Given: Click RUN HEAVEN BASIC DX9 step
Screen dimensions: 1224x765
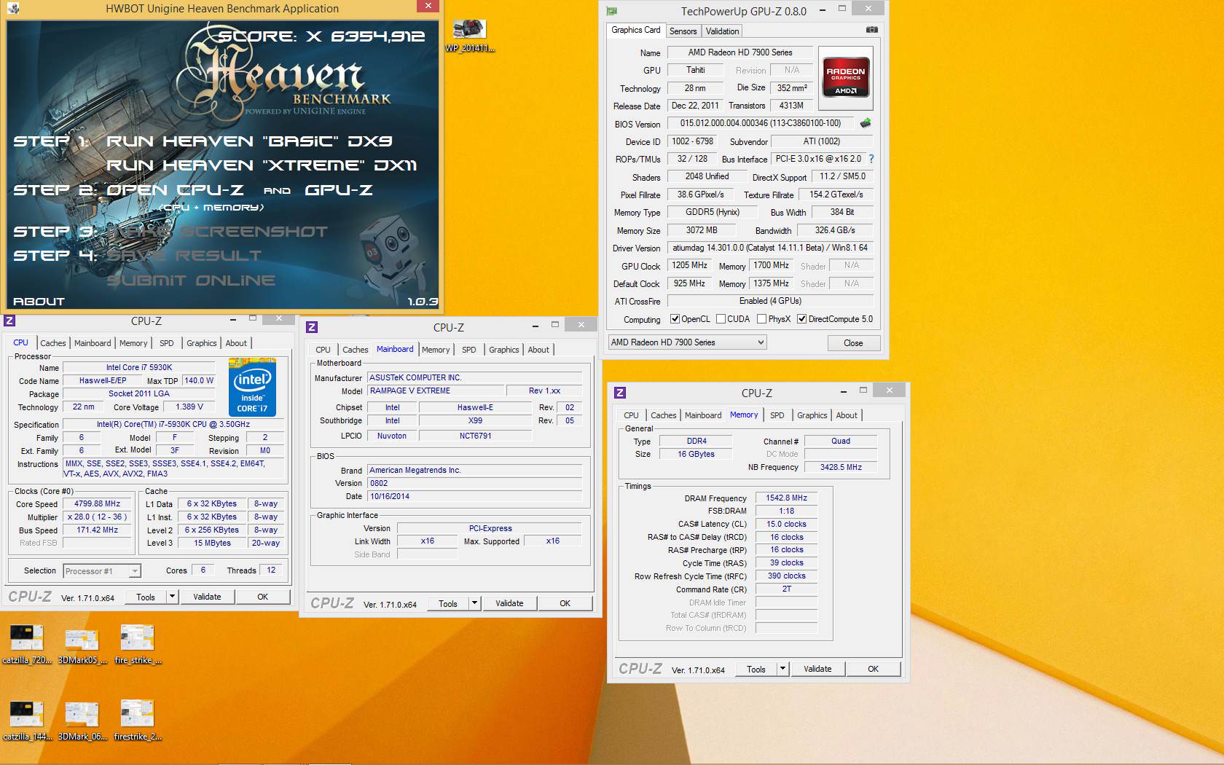Looking at the screenshot, I should pyautogui.click(x=250, y=141).
